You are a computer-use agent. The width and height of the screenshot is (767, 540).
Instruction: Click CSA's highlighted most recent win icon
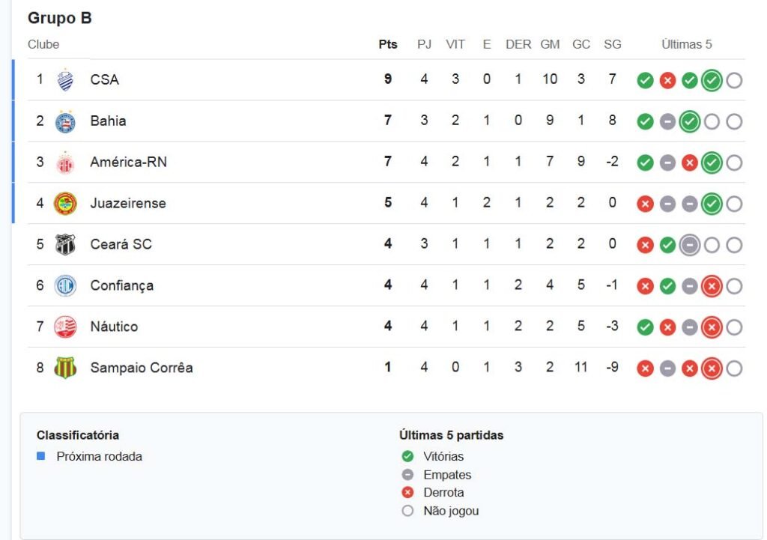[712, 80]
